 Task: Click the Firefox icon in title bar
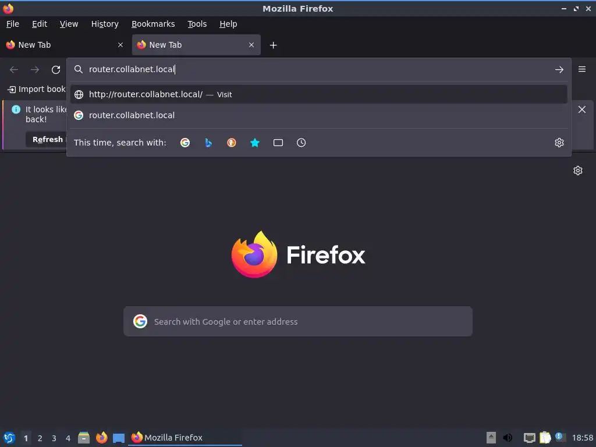point(8,8)
